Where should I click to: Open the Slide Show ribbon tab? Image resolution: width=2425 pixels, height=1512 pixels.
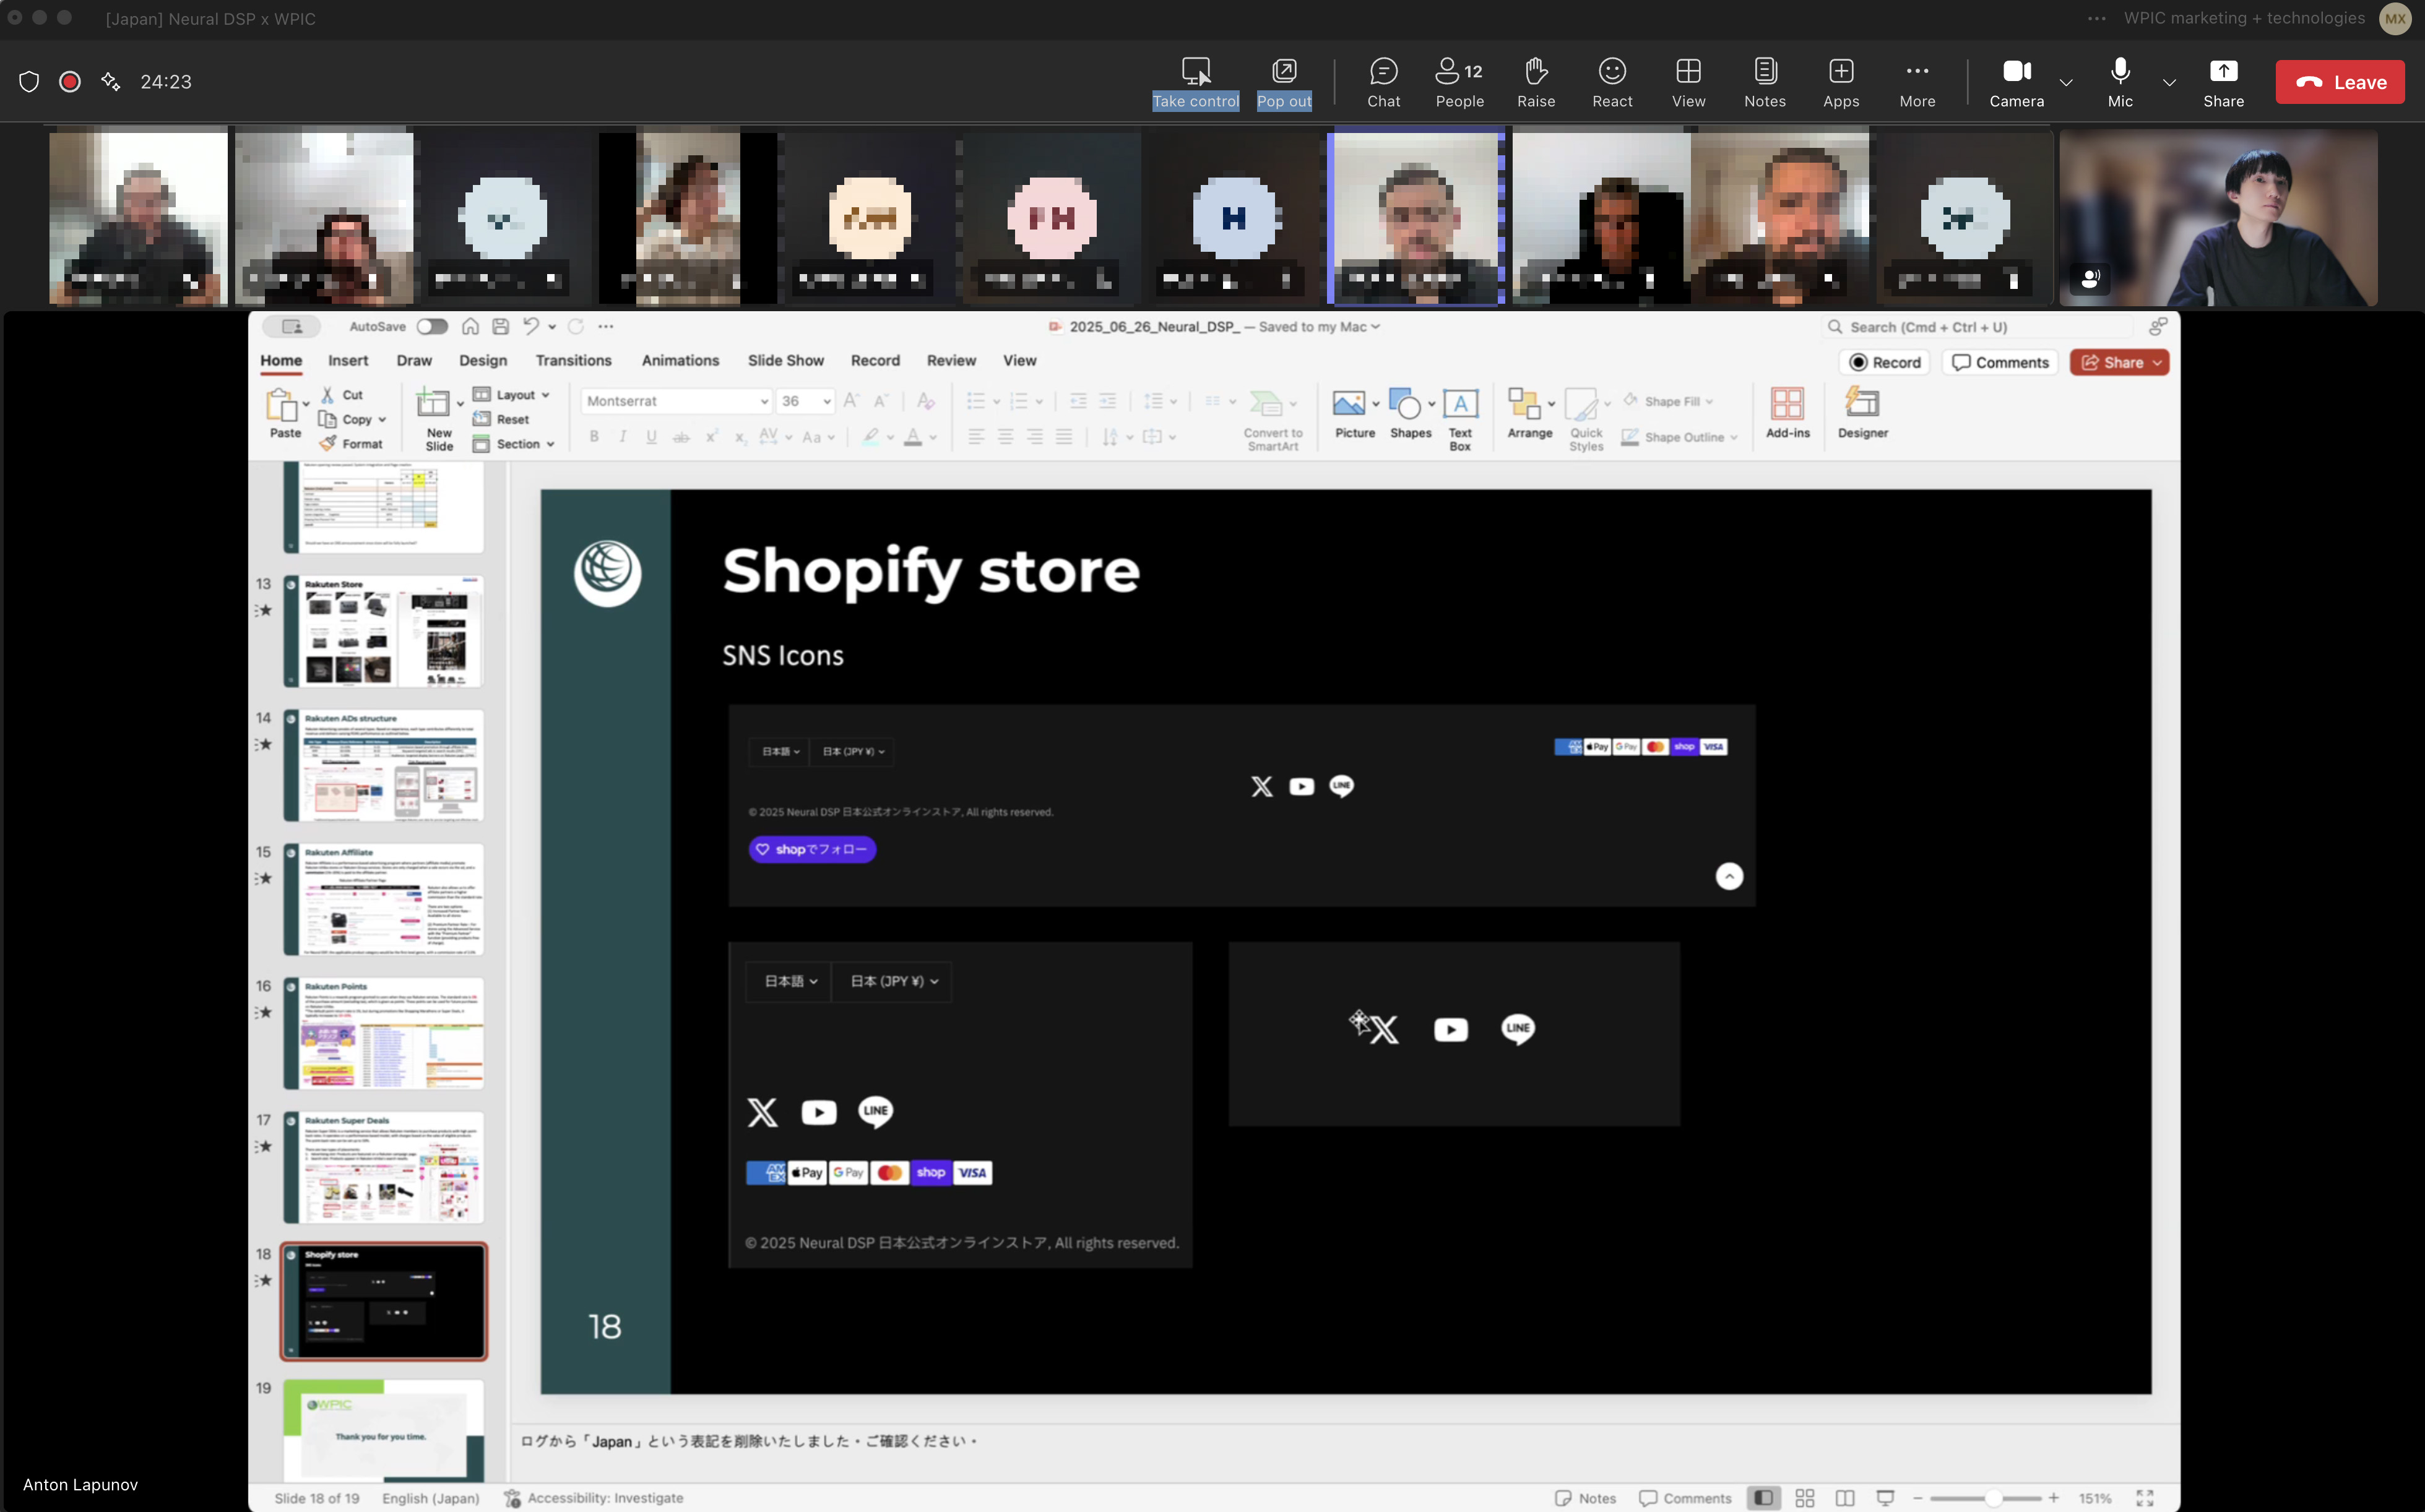pos(785,361)
